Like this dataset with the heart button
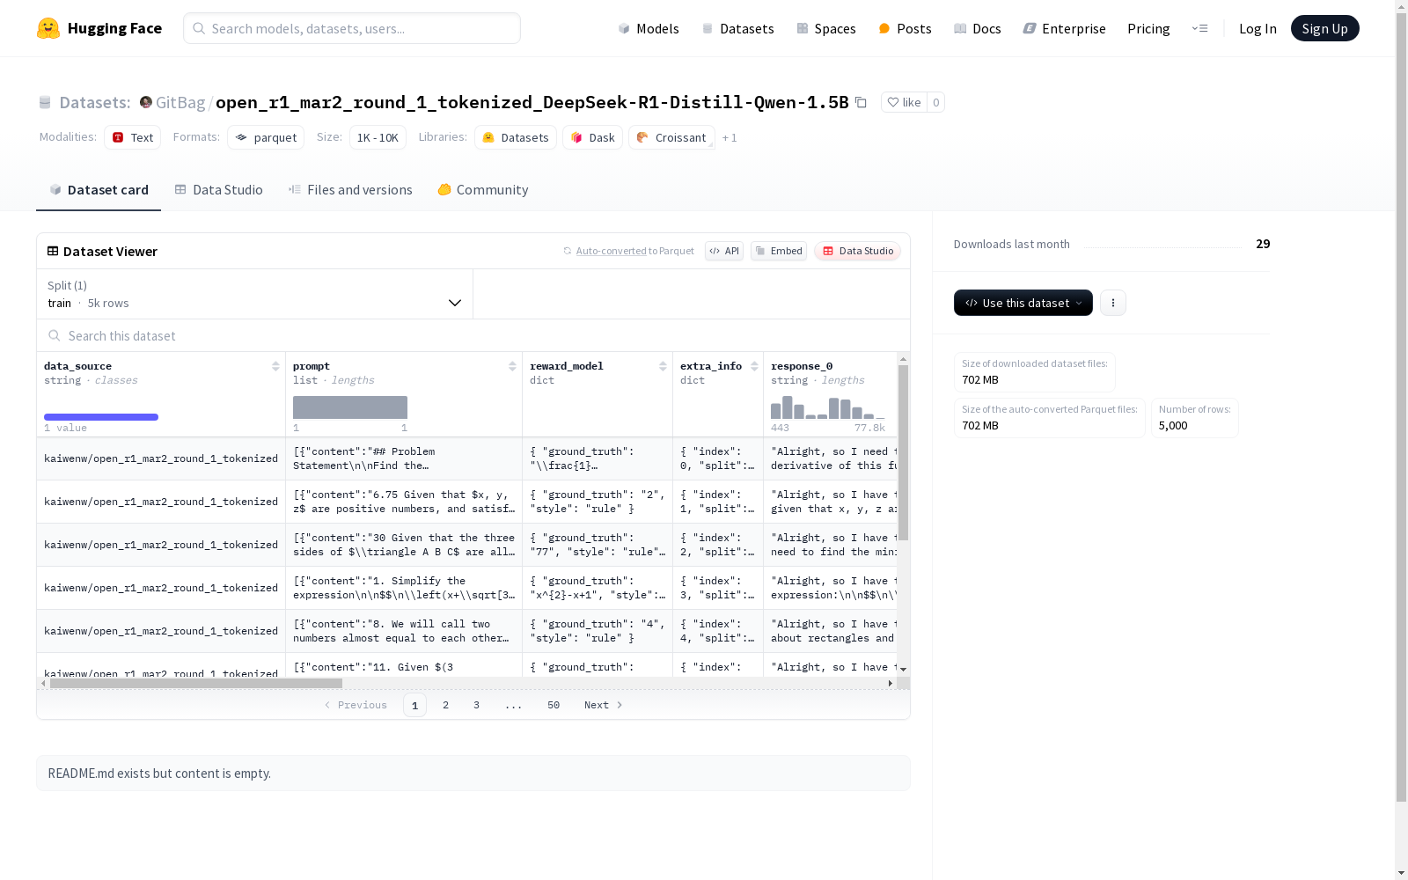Viewport: 1408px width, 880px height. coord(904,102)
